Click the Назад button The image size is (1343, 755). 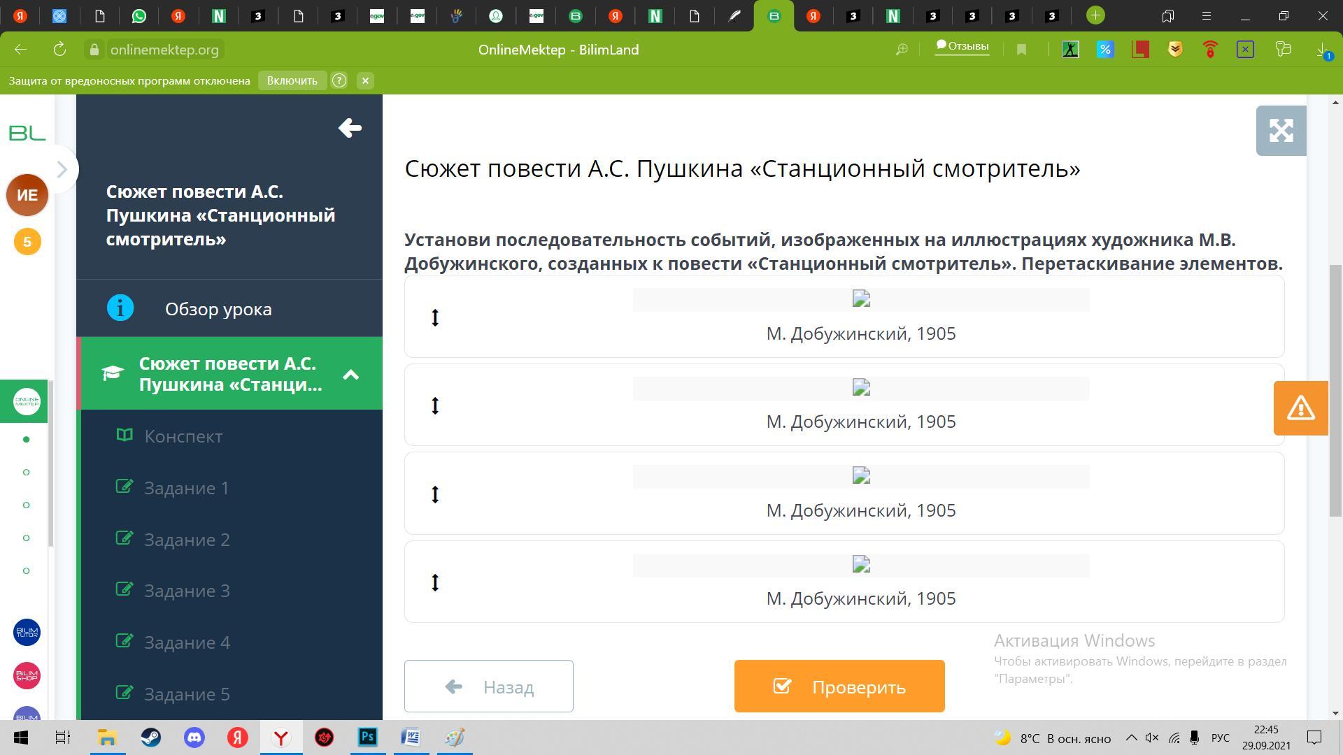point(488,686)
